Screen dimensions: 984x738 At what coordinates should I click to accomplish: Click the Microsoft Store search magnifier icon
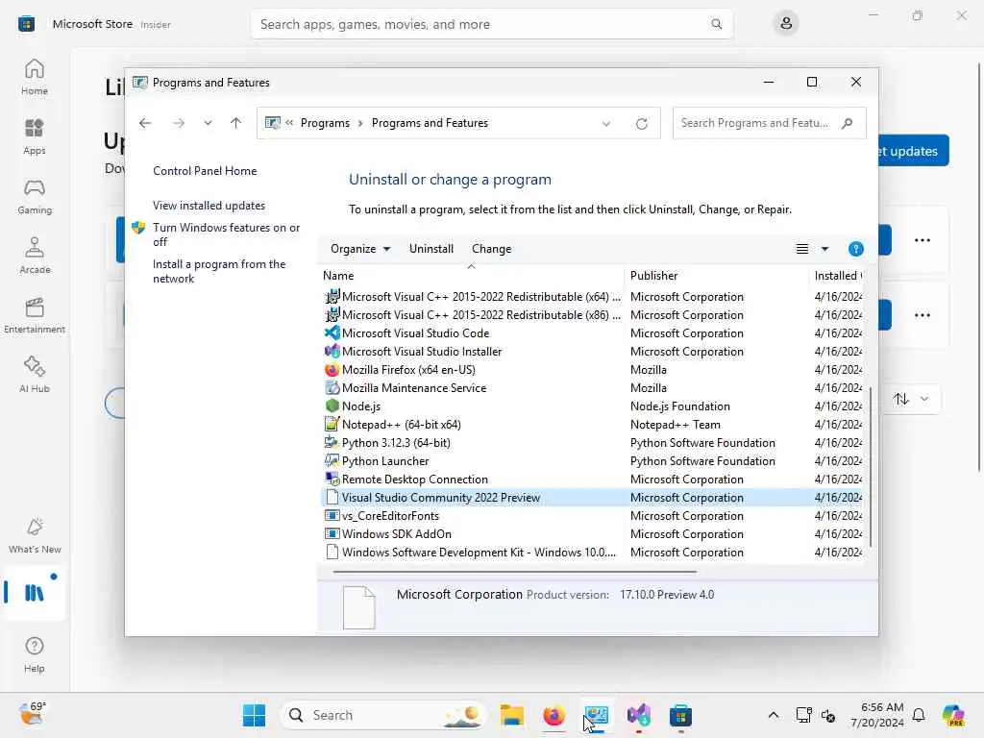click(716, 24)
